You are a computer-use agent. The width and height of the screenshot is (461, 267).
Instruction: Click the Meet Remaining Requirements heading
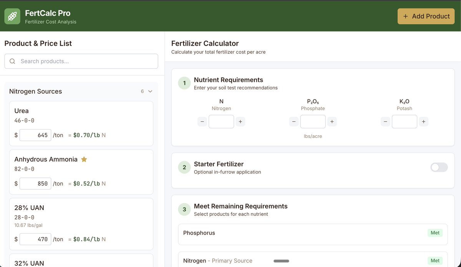(x=240, y=206)
